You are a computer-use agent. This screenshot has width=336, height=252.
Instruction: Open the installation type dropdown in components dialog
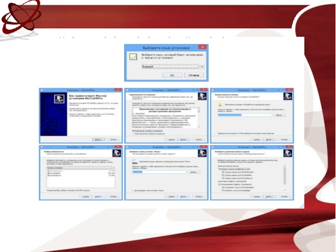81,168
